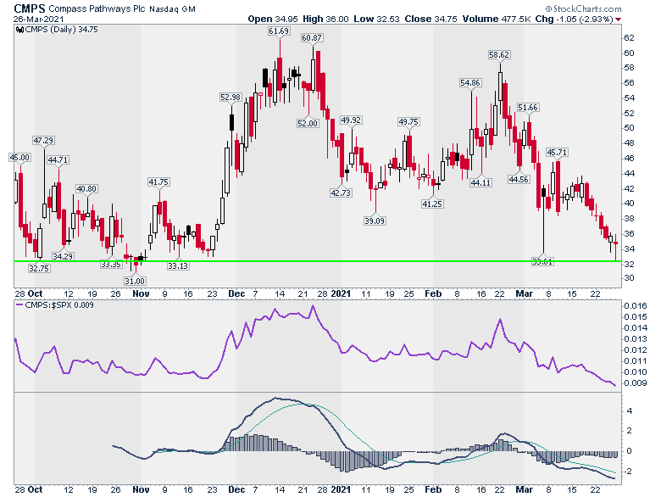Click the 49.92 price label
This screenshot has width=661, height=497.
coord(351,120)
